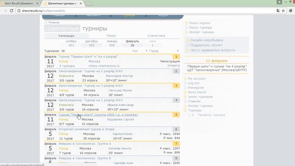Image resolution: width=295 pixels, height=166 pixels.
Task: Open Анонс турниров link
Action: click(x=201, y=96)
